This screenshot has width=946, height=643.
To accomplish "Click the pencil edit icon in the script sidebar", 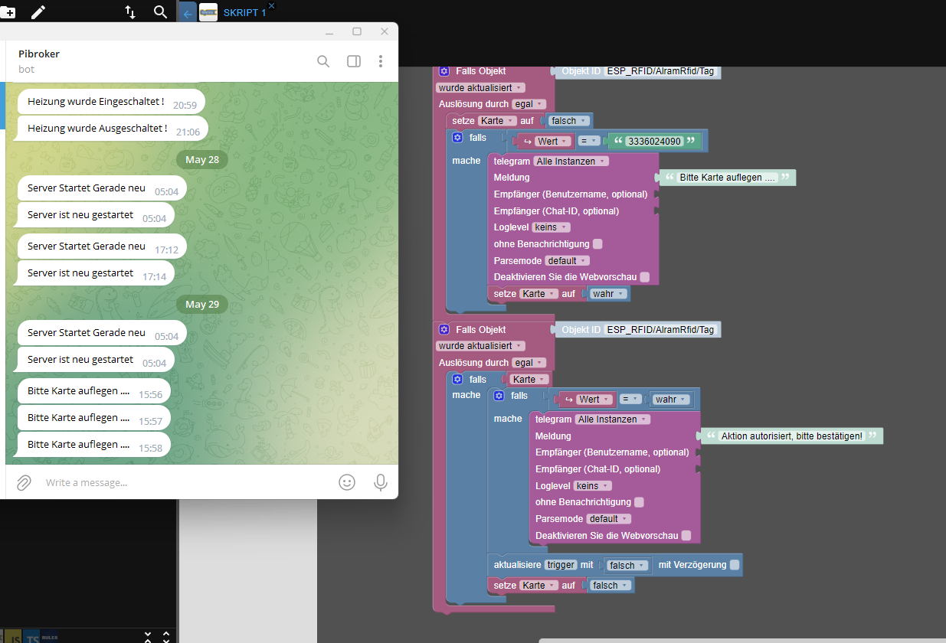I will (x=38, y=11).
